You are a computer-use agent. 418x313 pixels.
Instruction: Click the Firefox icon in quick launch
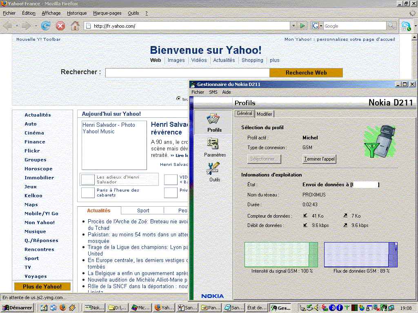[x=62, y=307]
